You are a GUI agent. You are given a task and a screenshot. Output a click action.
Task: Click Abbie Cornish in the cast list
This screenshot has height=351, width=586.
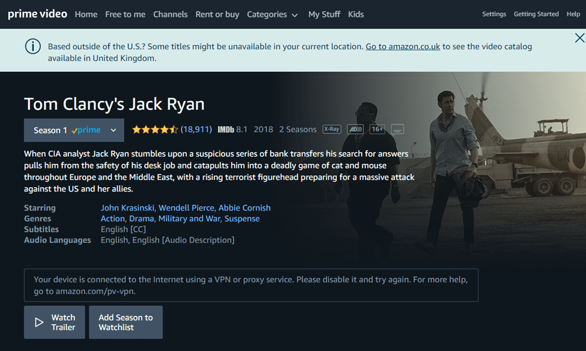pyautogui.click(x=244, y=208)
